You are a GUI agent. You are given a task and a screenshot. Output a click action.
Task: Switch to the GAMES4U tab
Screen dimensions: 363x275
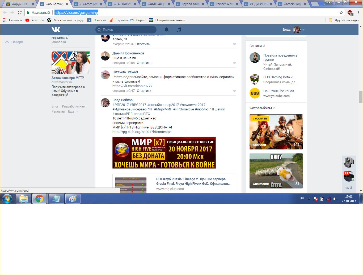click(156, 4)
